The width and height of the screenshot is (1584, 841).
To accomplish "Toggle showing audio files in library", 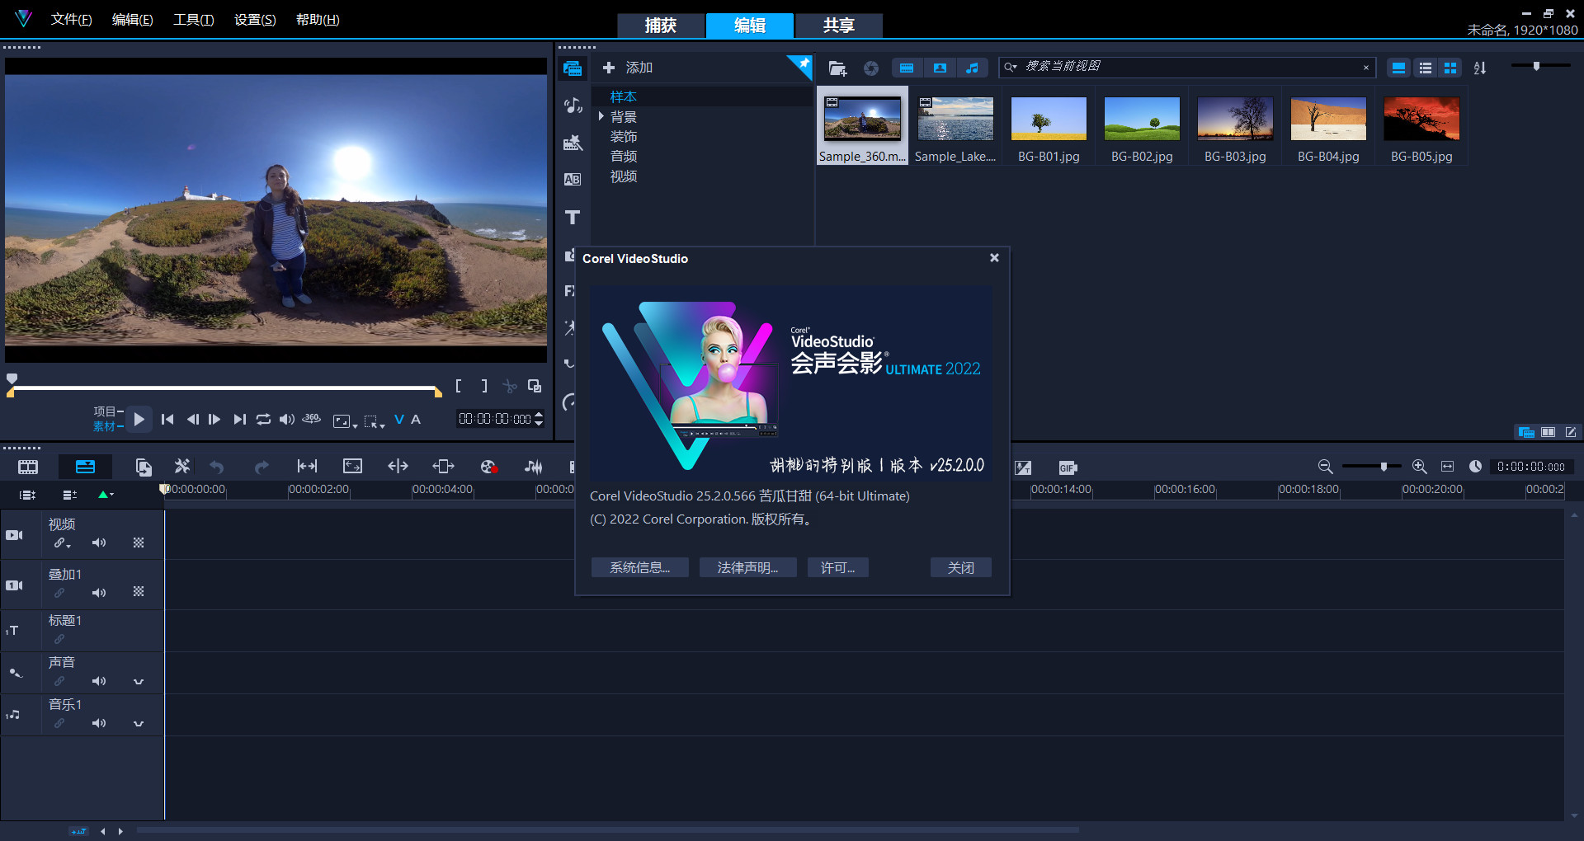I will [x=973, y=68].
